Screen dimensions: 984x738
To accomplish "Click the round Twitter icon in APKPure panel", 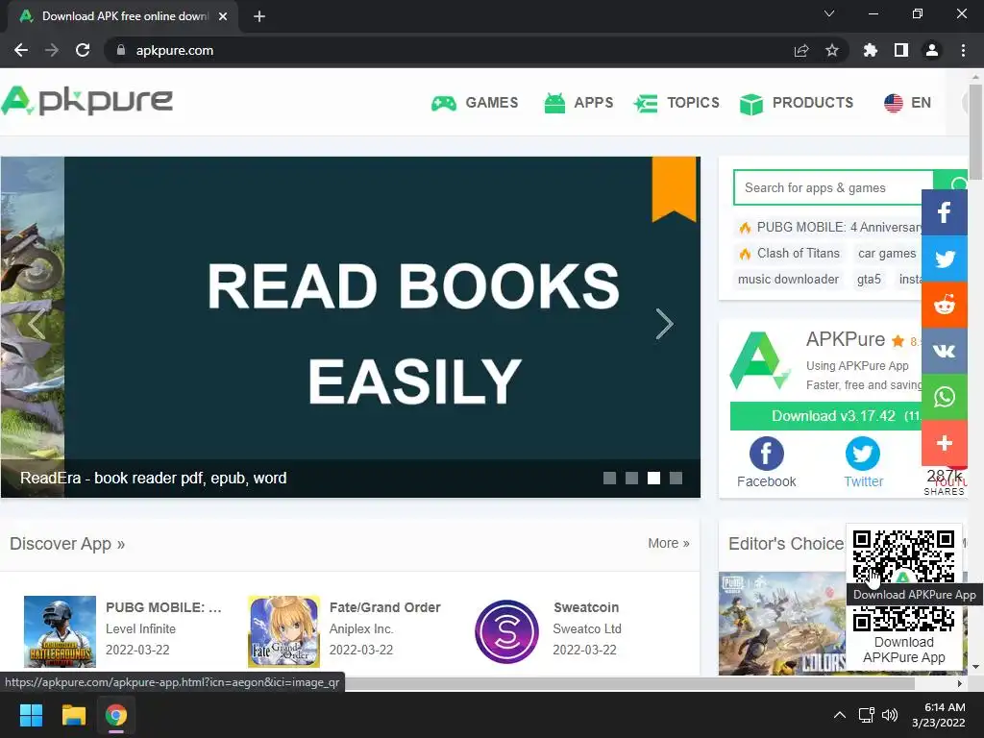I will pyautogui.click(x=862, y=454).
